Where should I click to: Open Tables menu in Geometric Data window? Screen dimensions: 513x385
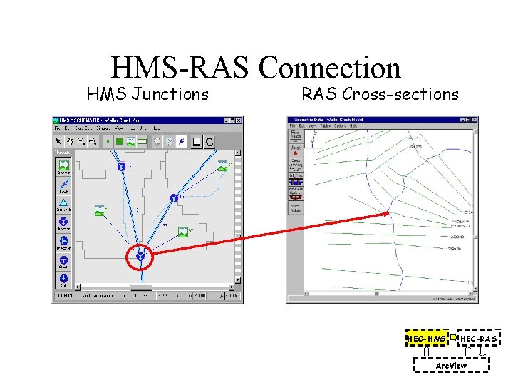click(x=325, y=125)
